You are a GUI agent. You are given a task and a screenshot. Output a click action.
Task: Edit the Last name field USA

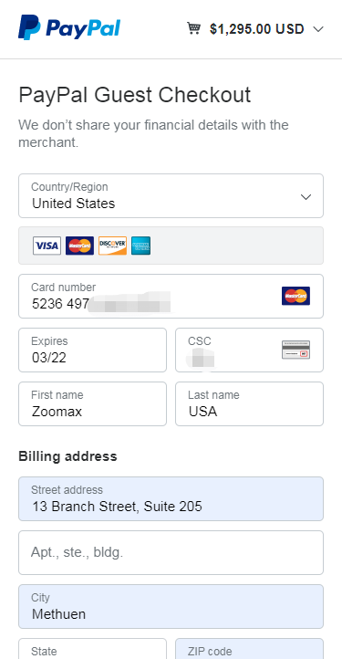[249, 404]
